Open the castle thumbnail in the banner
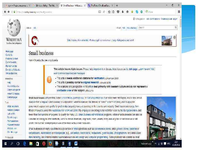 [167, 41]
